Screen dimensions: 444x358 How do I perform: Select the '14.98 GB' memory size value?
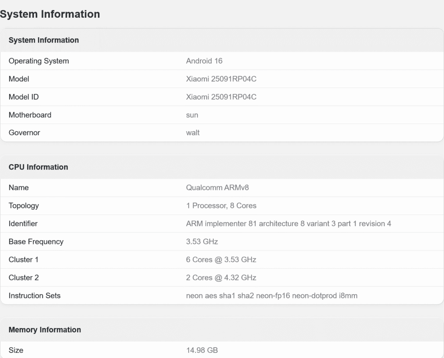point(202,350)
